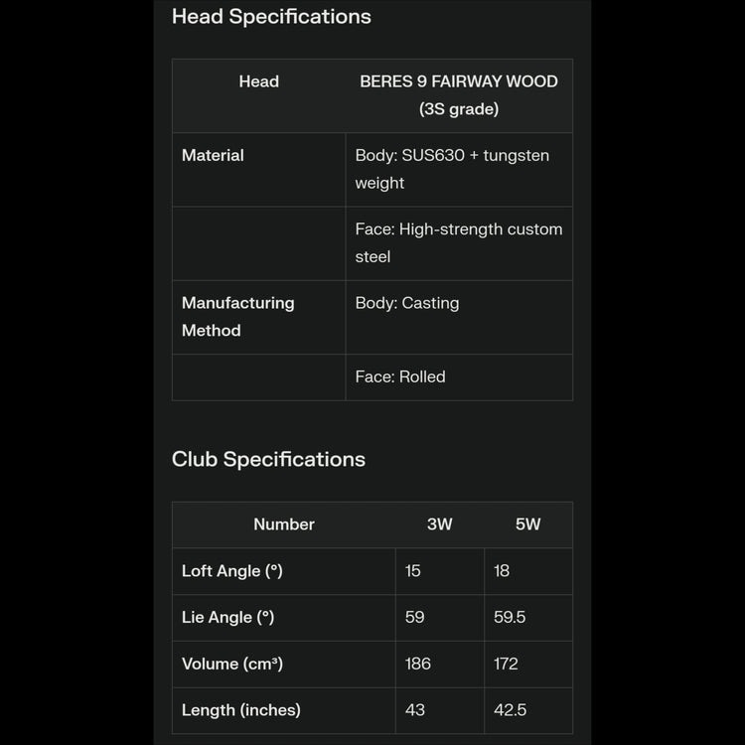Screen dimensions: 745x745
Task: Select the Face: High-strength custom steel cell
Action: click(x=458, y=242)
